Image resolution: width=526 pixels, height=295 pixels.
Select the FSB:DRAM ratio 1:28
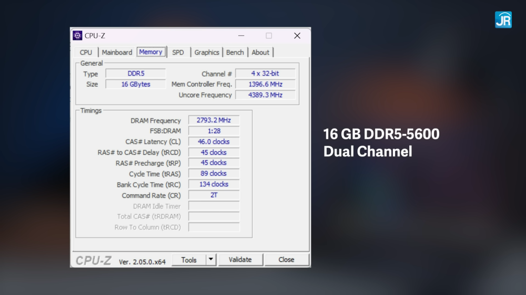pos(214,131)
